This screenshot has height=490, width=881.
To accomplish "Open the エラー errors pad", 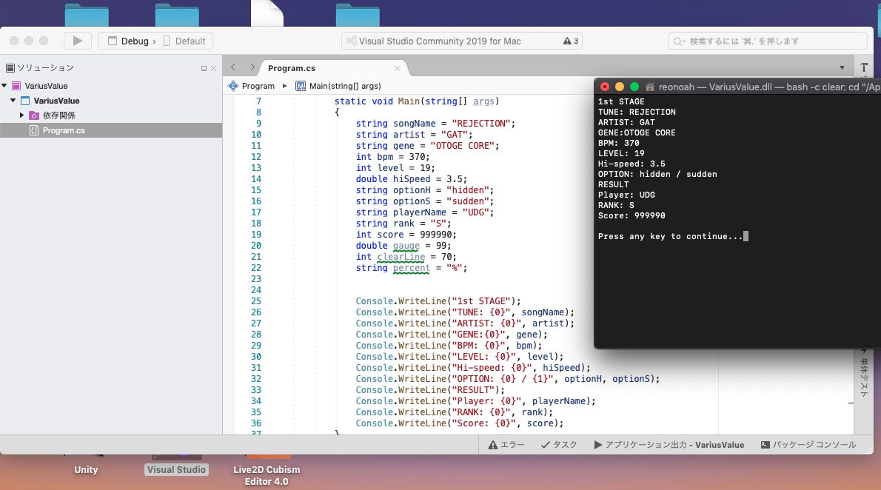I will (x=506, y=445).
